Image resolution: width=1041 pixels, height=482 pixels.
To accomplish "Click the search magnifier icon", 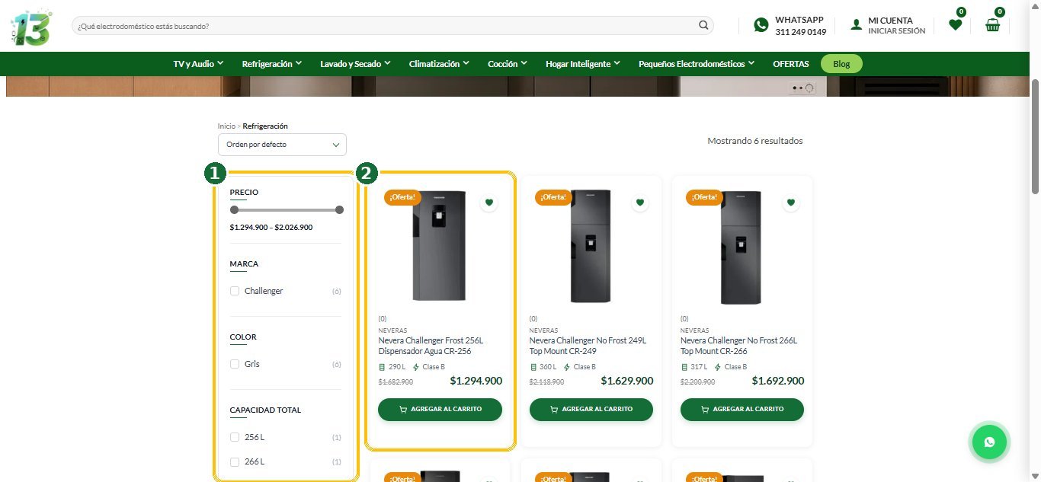I will coord(703,25).
